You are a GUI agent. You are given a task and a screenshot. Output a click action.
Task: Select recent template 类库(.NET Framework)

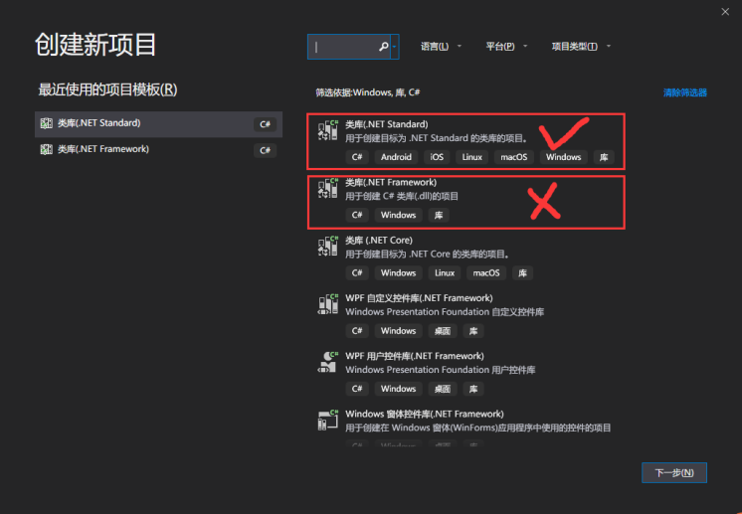[158, 150]
